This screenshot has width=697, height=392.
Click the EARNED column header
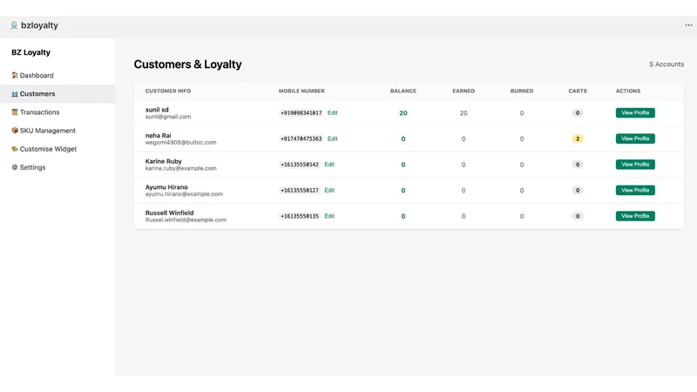pos(464,91)
